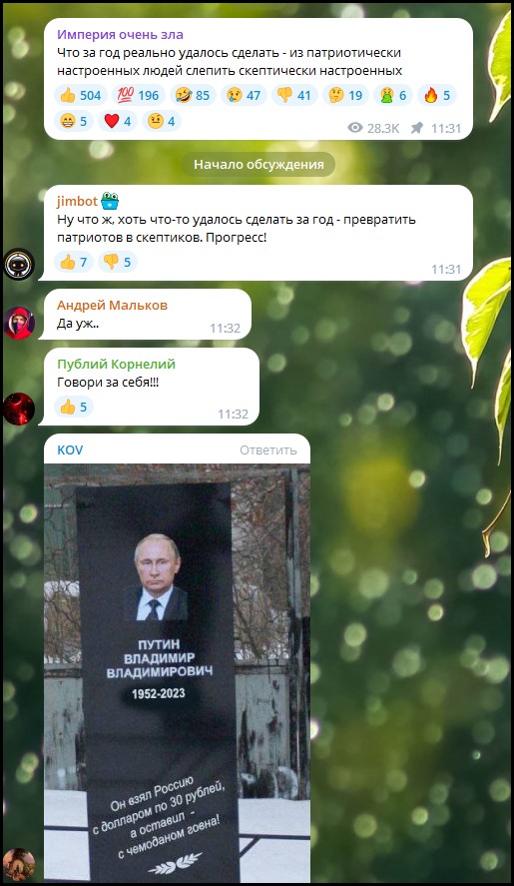Image resolution: width=514 pixels, height=886 pixels.
Task: Click fire emoji reaction with 5
Action: tap(436, 95)
